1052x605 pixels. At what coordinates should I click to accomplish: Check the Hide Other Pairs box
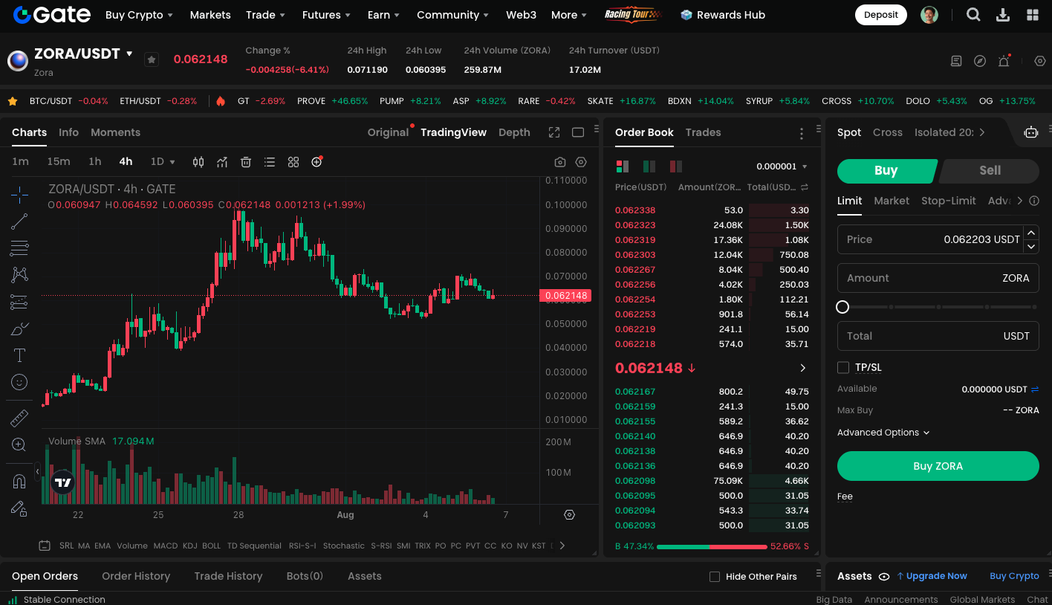pos(715,577)
